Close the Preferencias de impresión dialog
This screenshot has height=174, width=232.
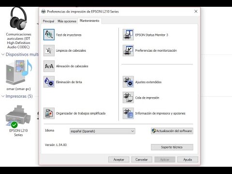pos(196,12)
